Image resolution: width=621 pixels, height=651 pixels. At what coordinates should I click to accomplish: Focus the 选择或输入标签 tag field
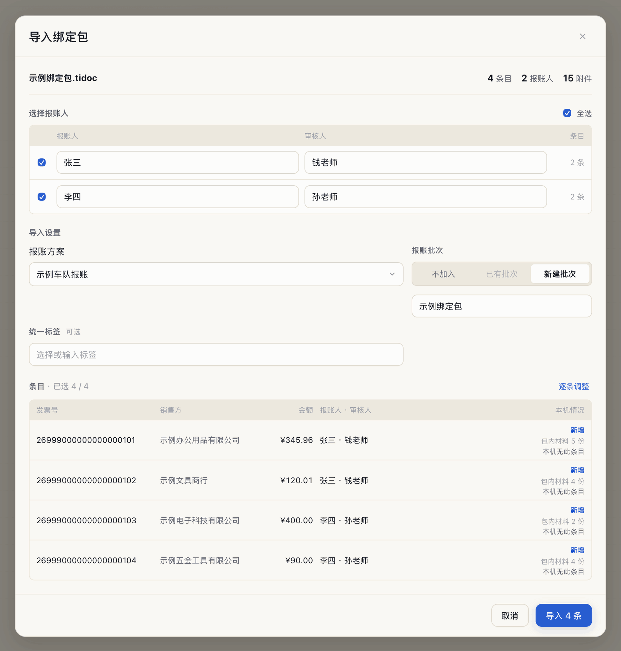point(216,354)
